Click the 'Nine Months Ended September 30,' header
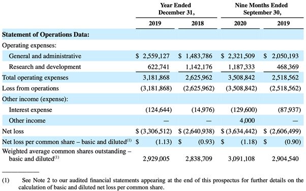 tap(261, 9)
